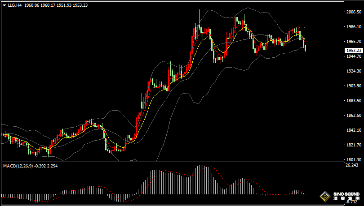Click the tallest MACD histogram bar

click(202, 180)
